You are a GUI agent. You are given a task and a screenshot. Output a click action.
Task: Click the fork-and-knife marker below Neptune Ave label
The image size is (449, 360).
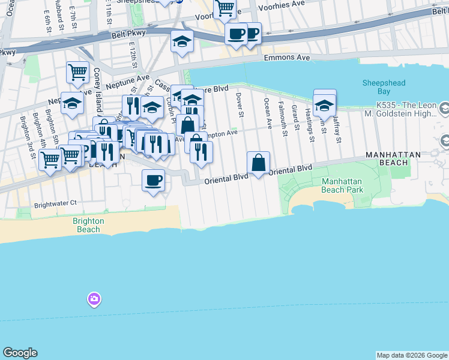pyautogui.click(x=132, y=106)
